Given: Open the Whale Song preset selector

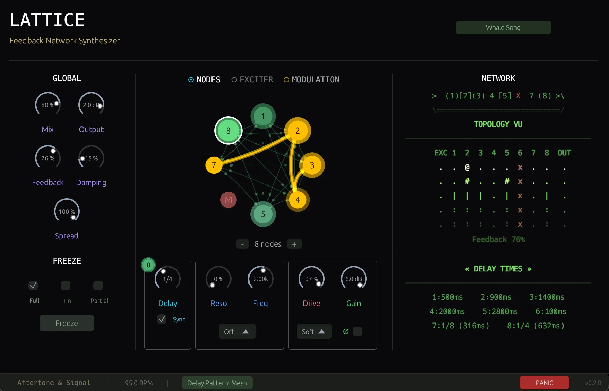Looking at the screenshot, I should pyautogui.click(x=503, y=27).
